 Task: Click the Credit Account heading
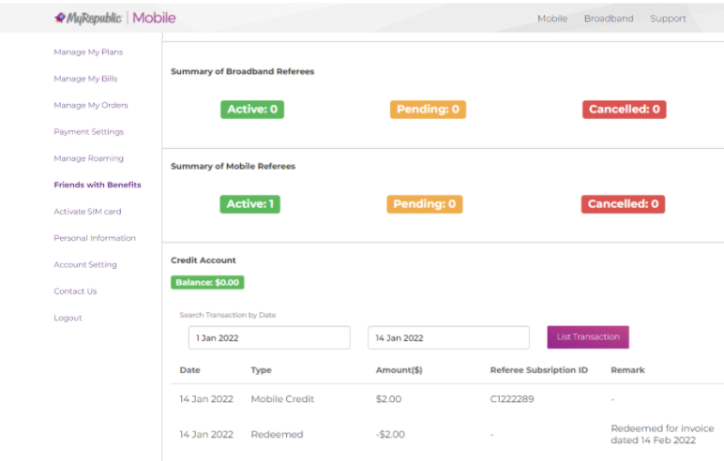[x=204, y=260]
